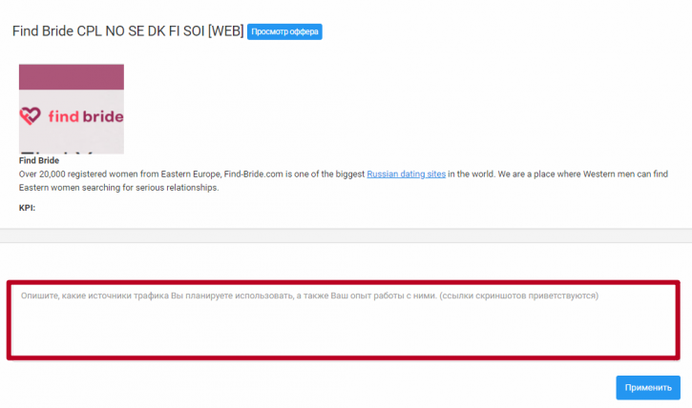Image resolution: width=692 pixels, height=408 pixels.
Task: Click the 'Eastern women searching for serious relationships.' text
Action: pyautogui.click(x=118, y=188)
